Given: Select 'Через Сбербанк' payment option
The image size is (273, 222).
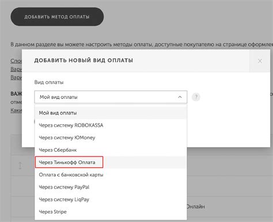Looking at the screenshot, I should [x=111, y=150].
